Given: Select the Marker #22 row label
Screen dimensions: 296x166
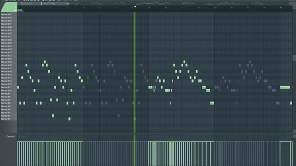Looking at the screenshot, I should coord(7,52).
